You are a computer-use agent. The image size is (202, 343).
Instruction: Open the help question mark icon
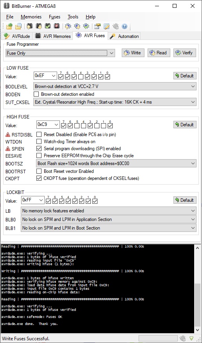coord(124,26)
